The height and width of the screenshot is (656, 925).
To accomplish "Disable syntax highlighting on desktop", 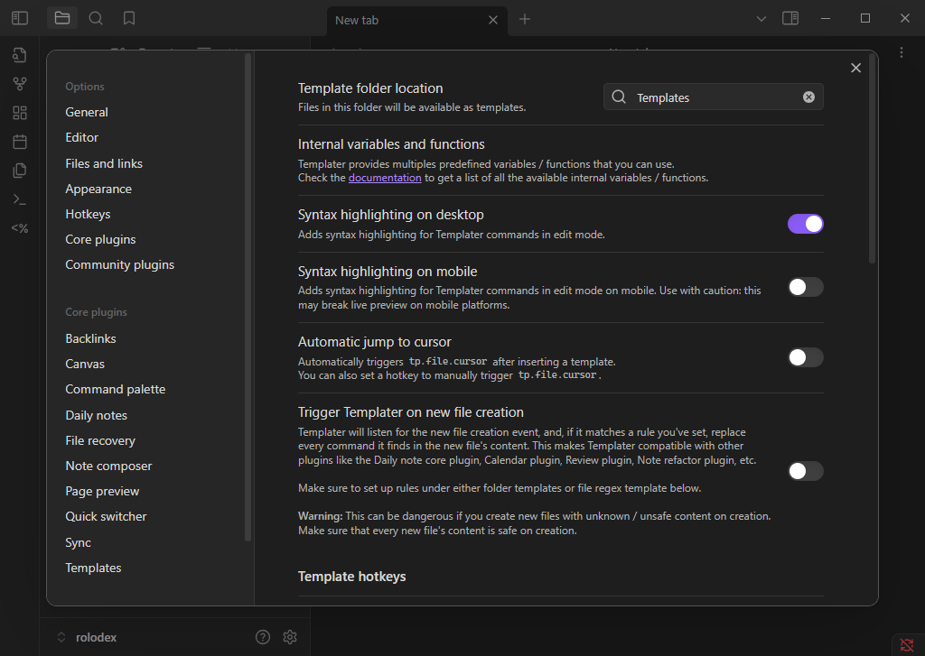I will 805,224.
